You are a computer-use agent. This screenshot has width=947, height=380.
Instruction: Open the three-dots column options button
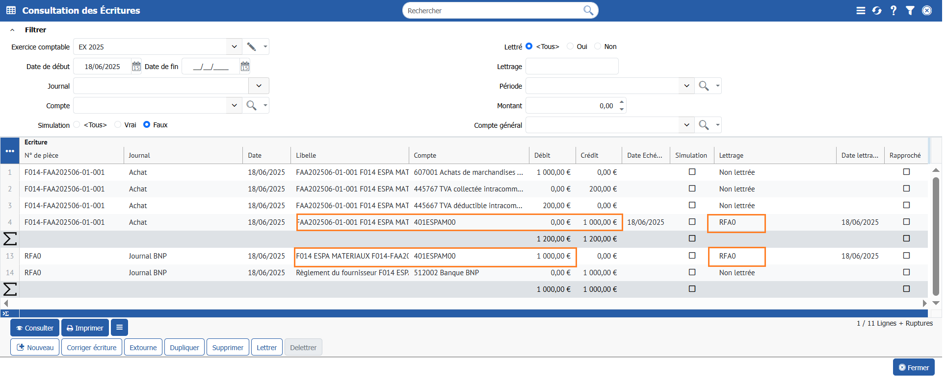click(10, 151)
